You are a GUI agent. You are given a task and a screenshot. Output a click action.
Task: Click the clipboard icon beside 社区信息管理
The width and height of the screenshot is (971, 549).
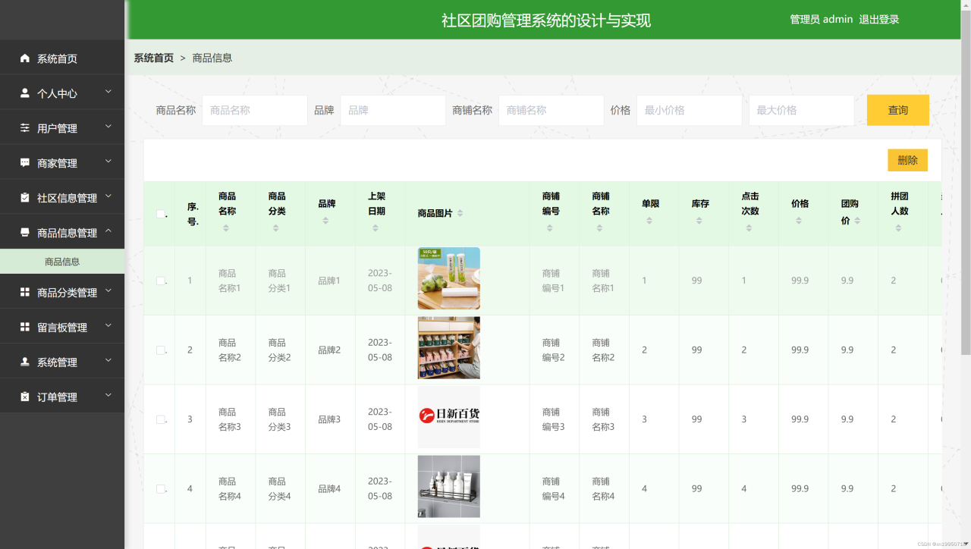pos(25,198)
